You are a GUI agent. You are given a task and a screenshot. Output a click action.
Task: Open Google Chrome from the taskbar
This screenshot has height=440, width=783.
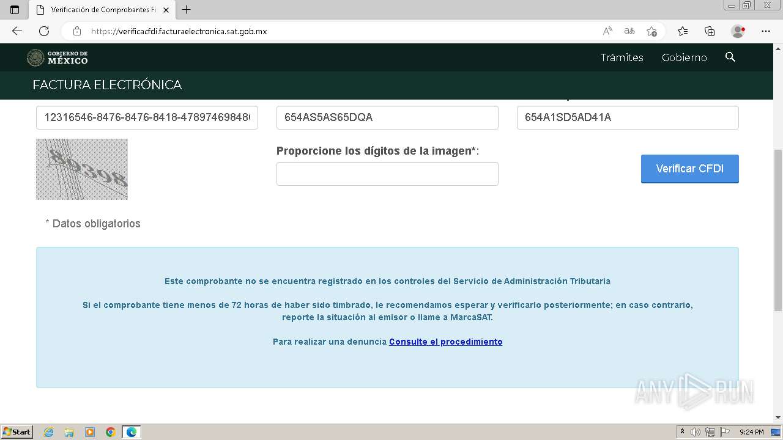coord(111,432)
